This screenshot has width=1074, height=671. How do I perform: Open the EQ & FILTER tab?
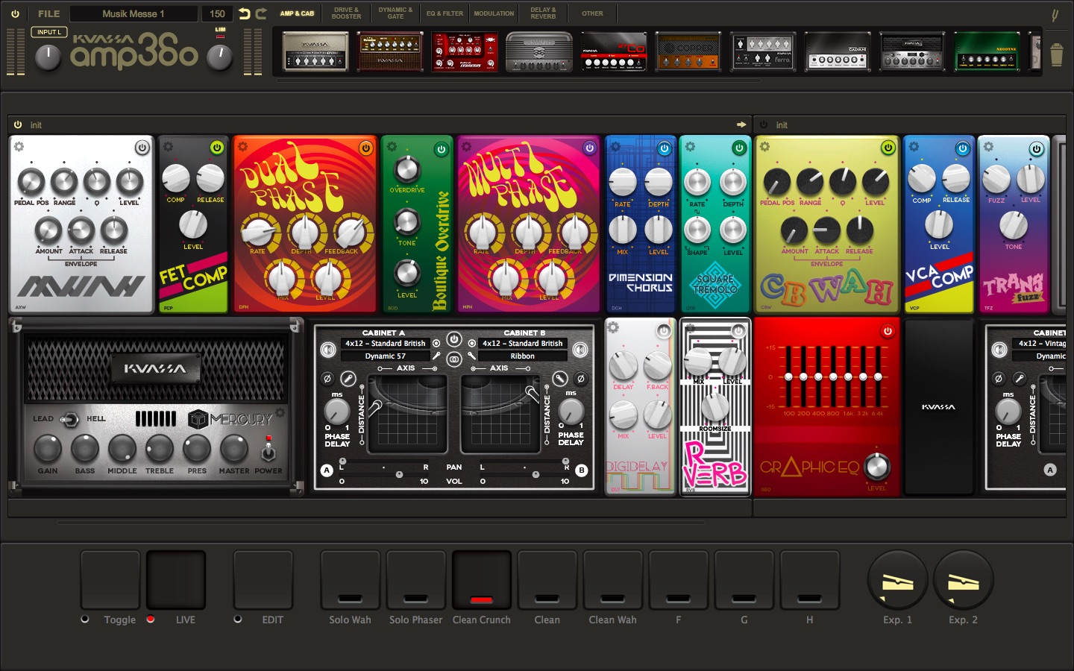pos(445,13)
